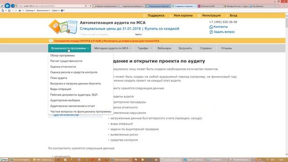Select 'Частые вопросы по функционалу программы'

81,112
